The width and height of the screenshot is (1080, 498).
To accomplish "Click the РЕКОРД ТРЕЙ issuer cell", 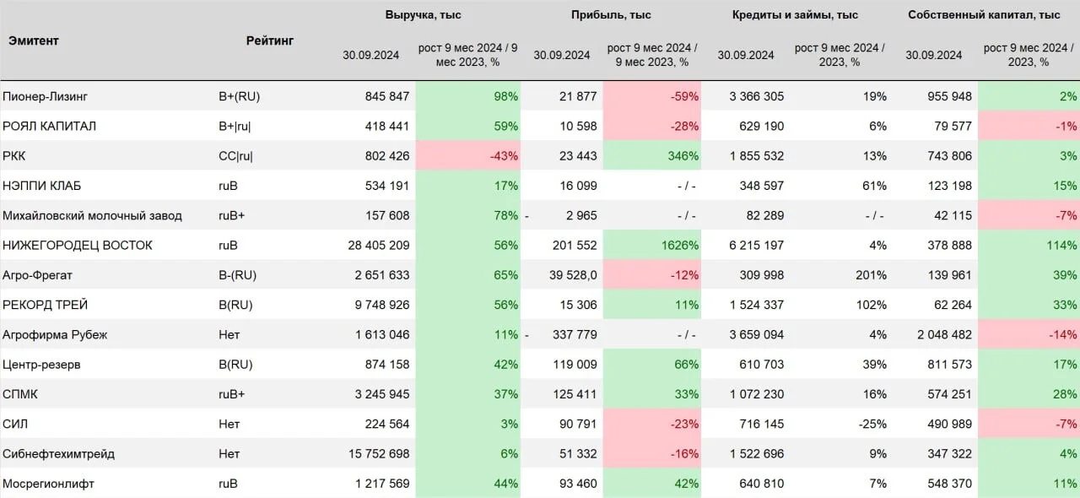I will [x=46, y=305].
